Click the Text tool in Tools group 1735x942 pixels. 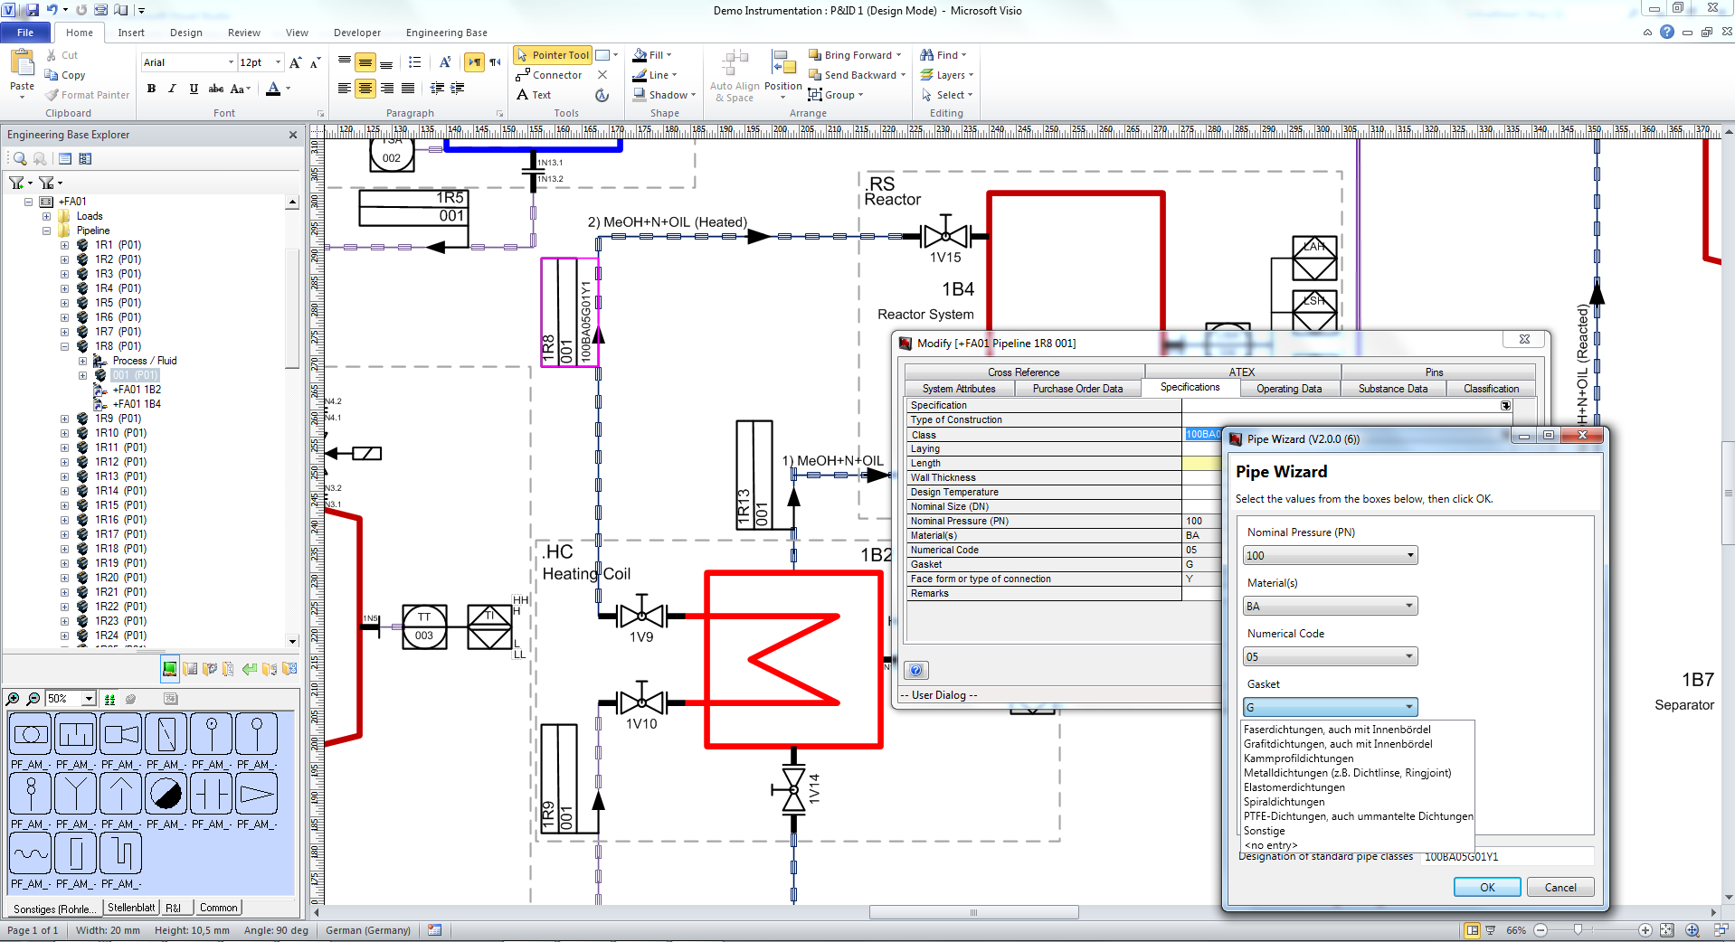(534, 95)
